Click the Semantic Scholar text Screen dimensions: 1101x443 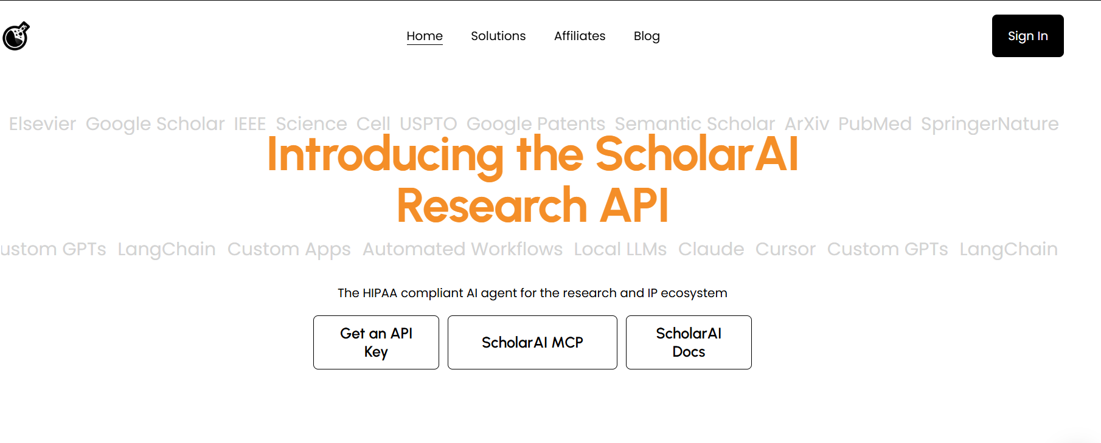694,123
